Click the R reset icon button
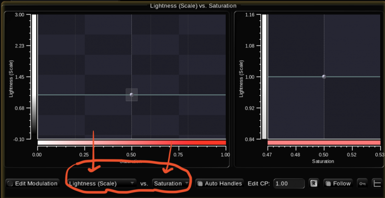Viewport: 385px width, 198px height. click(x=314, y=184)
